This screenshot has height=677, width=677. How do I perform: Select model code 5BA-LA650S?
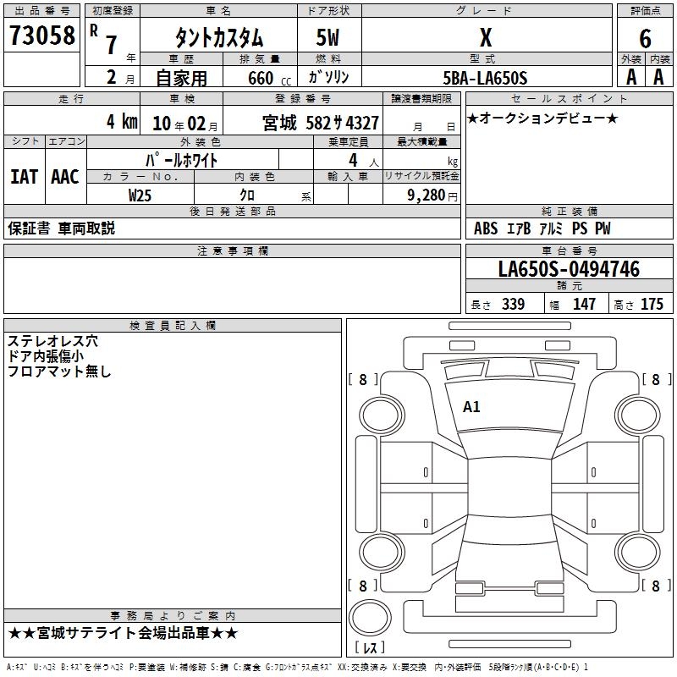click(x=485, y=78)
